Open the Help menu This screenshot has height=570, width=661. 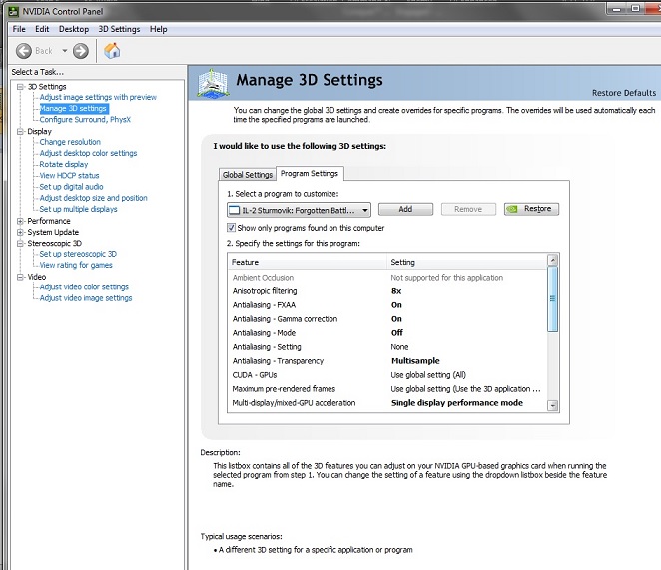(x=158, y=29)
